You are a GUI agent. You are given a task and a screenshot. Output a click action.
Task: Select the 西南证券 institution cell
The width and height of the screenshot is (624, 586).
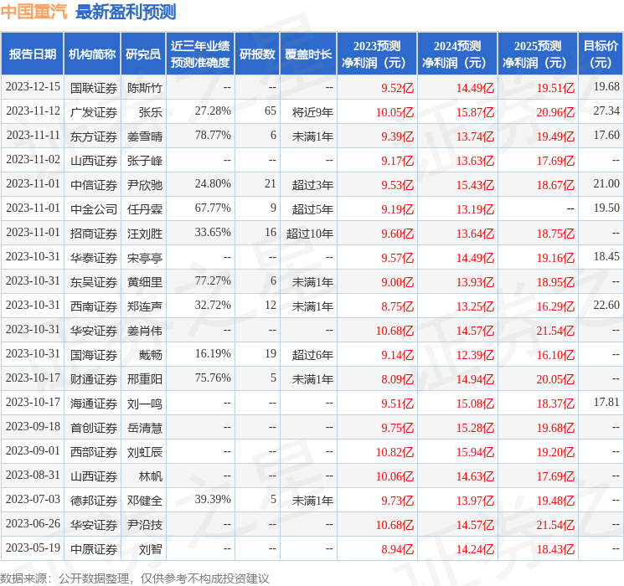94,306
